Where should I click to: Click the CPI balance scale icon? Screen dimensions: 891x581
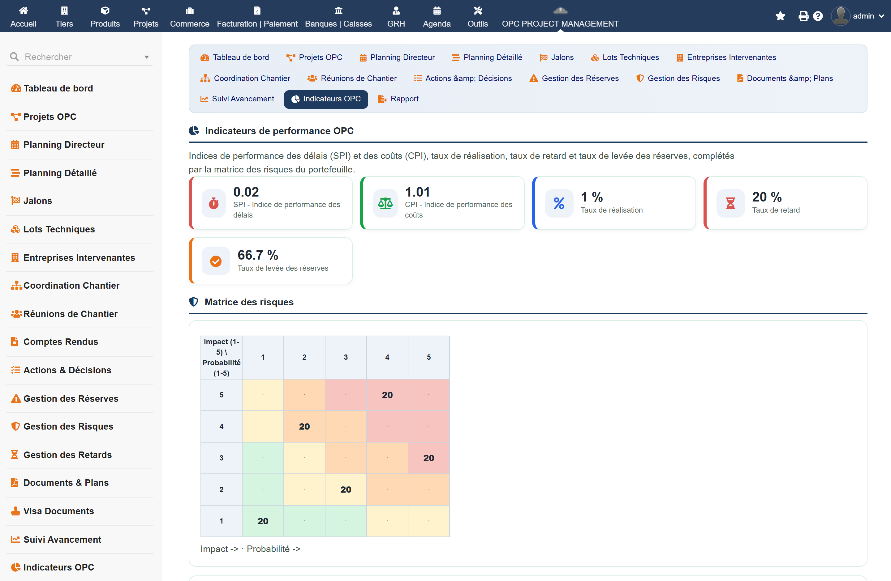click(x=385, y=203)
